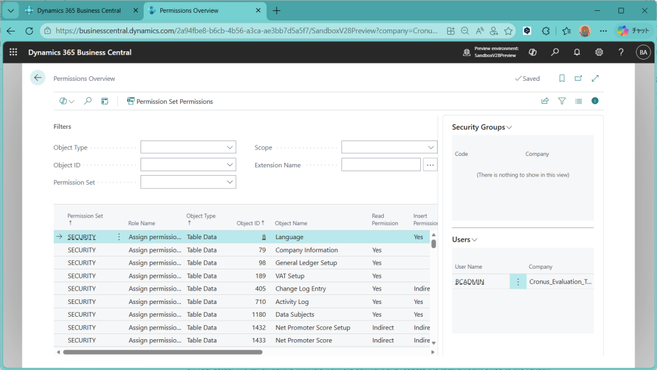657x370 pixels.
Task: Click the search magnifier in Business Central header
Action: coord(555,53)
